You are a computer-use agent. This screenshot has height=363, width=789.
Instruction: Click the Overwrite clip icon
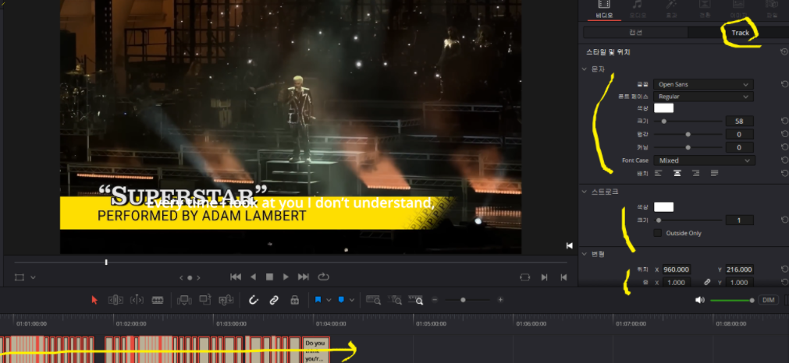coord(204,300)
